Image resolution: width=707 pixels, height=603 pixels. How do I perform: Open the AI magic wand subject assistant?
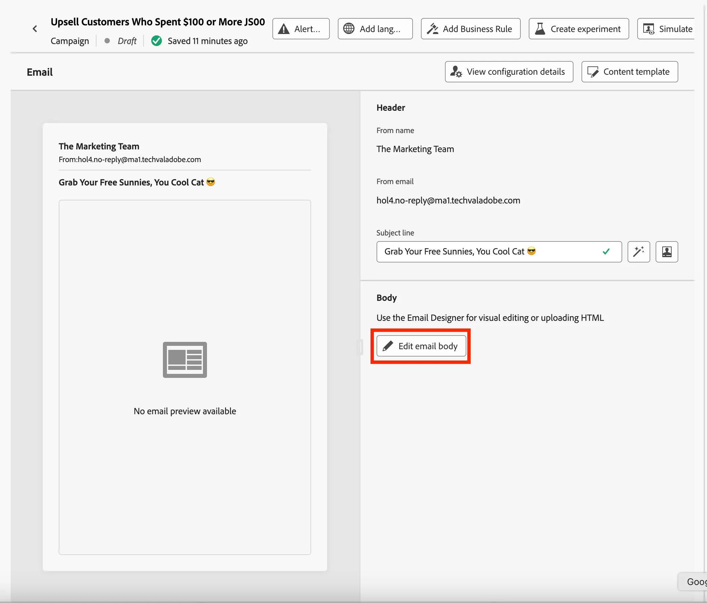(639, 251)
